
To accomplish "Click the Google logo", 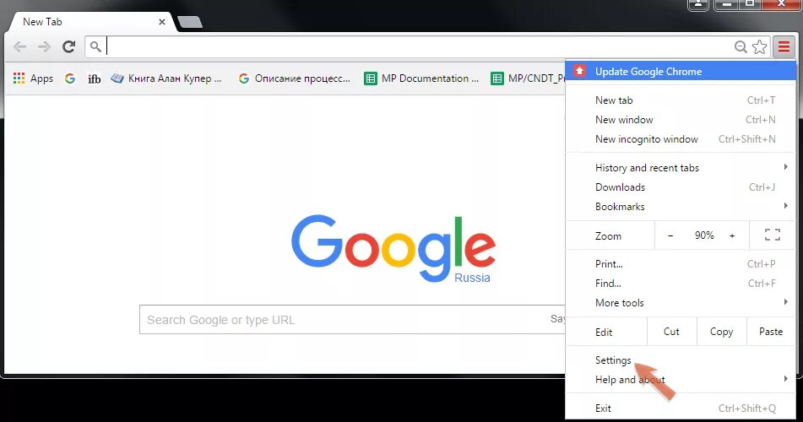I will [x=393, y=247].
